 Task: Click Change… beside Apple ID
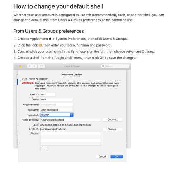click(113, 129)
